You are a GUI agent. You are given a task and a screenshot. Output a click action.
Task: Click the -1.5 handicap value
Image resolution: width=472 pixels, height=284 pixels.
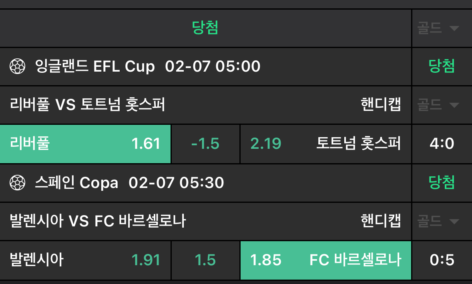click(205, 144)
